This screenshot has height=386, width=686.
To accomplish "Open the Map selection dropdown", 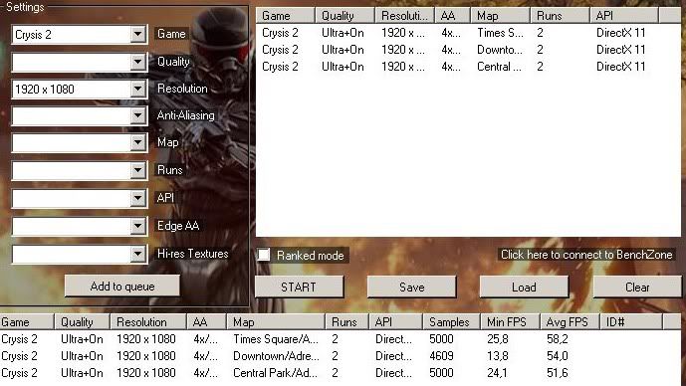I will pyautogui.click(x=80, y=143).
